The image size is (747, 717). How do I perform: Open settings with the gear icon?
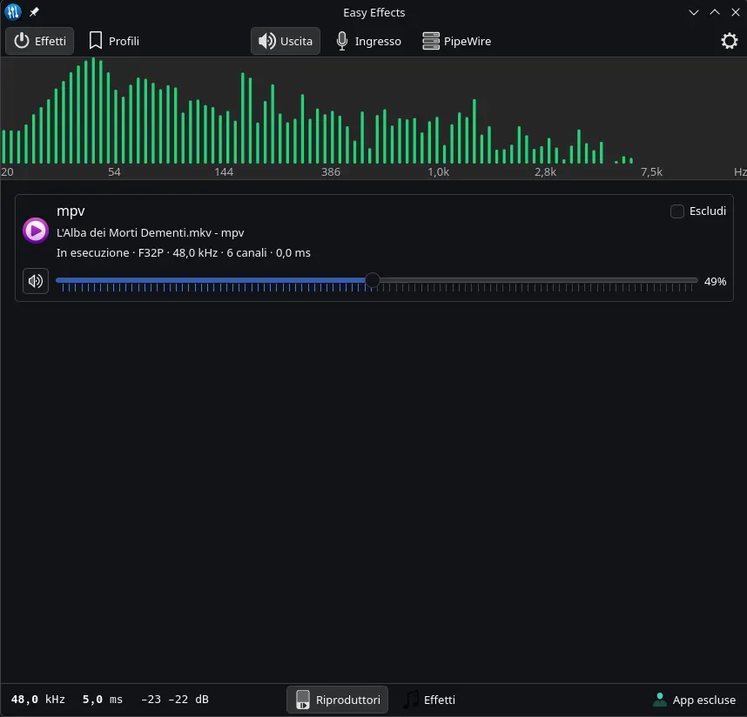click(729, 41)
